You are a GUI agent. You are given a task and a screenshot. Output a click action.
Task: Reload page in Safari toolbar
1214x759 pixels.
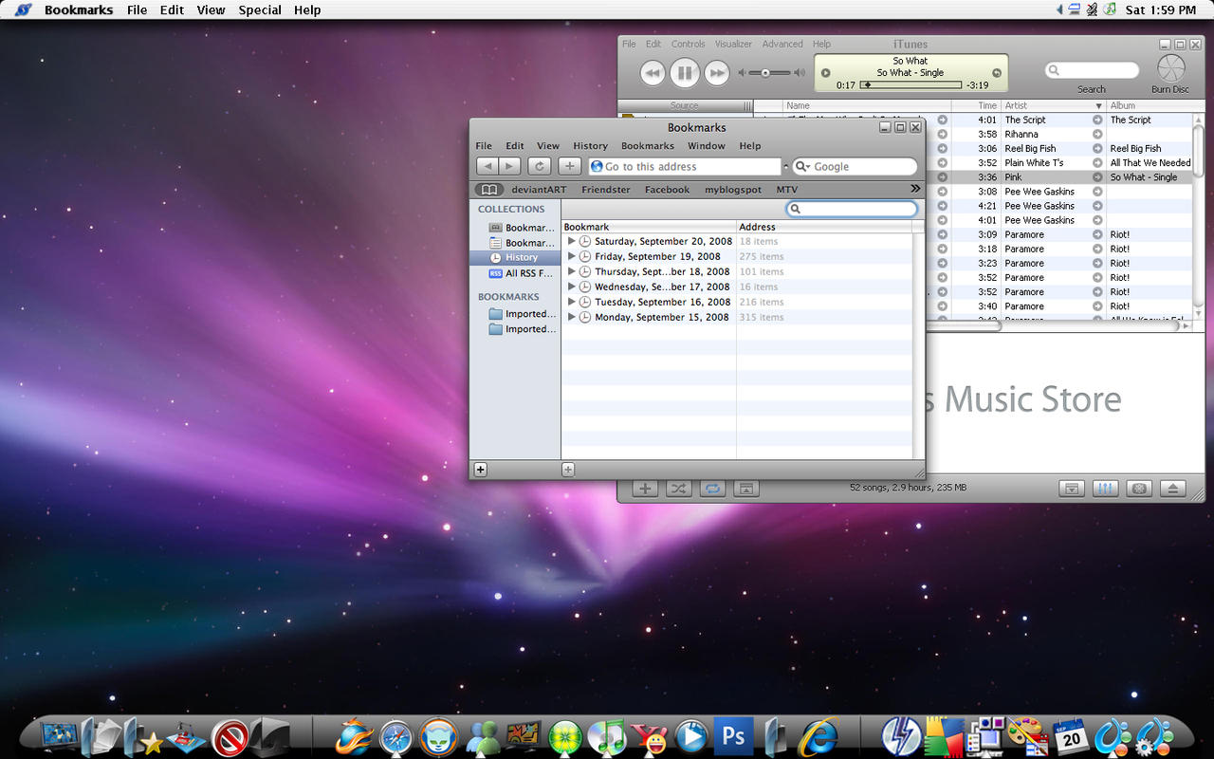click(x=539, y=166)
